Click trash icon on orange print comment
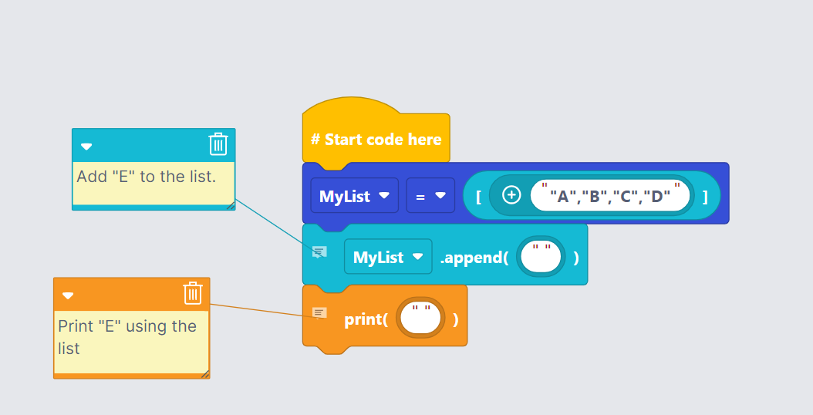813x415 pixels. pos(192,294)
